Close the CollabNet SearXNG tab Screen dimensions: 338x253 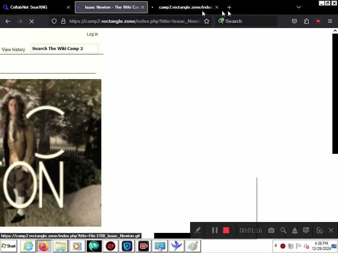pos(68,7)
